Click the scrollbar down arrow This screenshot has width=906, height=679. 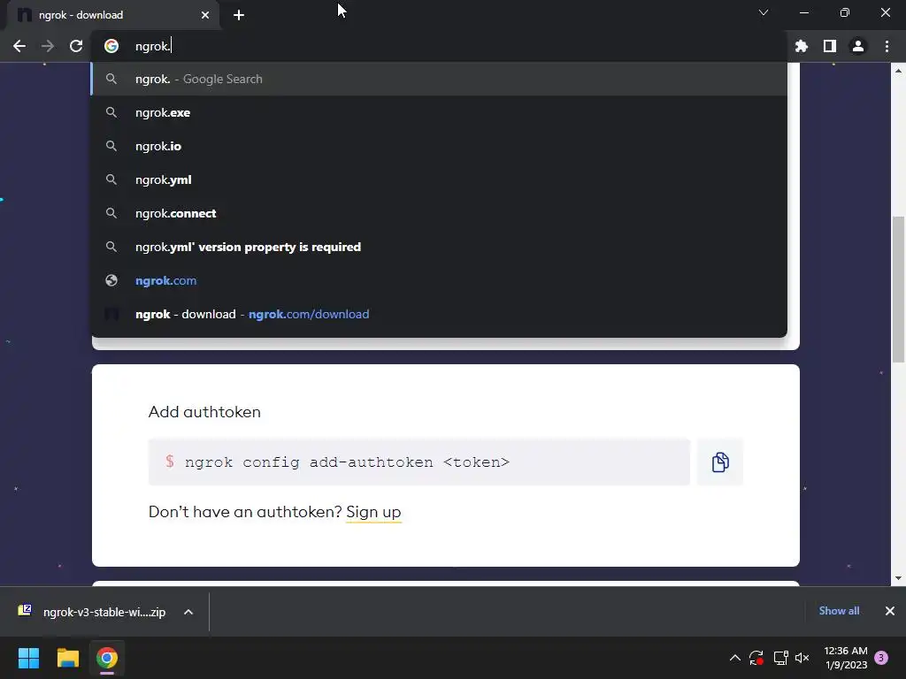[898, 578]
